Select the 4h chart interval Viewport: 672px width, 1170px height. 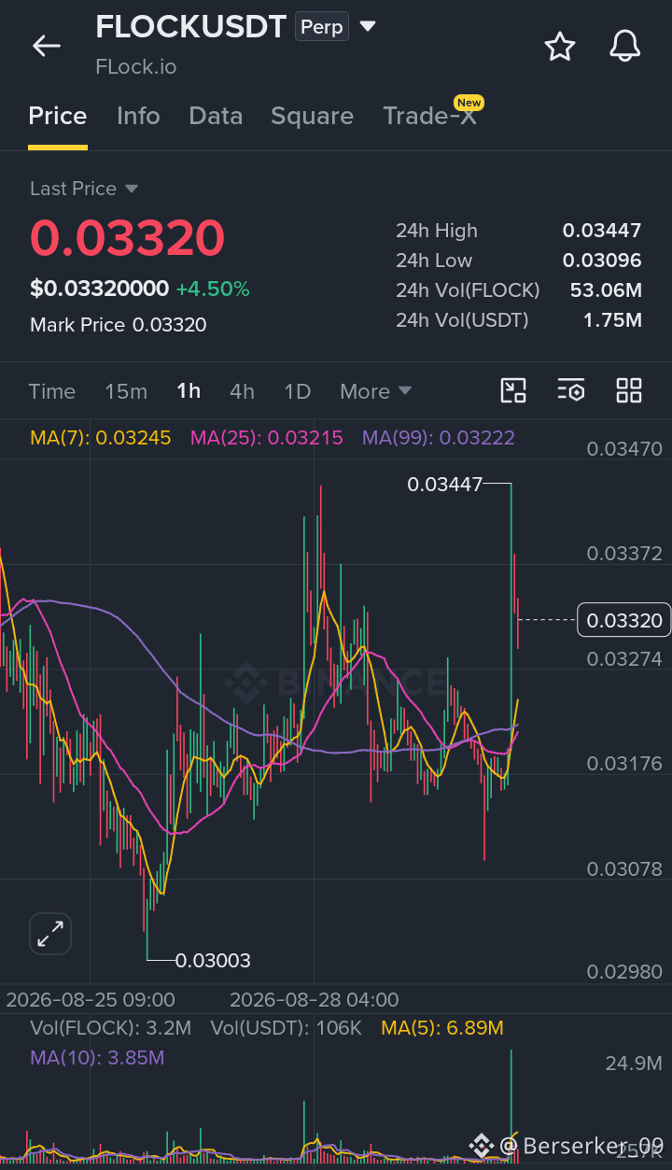coord(242,391)
